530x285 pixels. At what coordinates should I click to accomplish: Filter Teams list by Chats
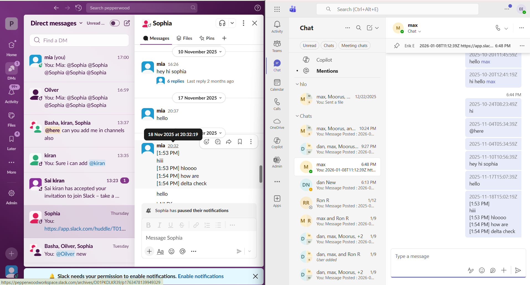[x=329, y=46]
